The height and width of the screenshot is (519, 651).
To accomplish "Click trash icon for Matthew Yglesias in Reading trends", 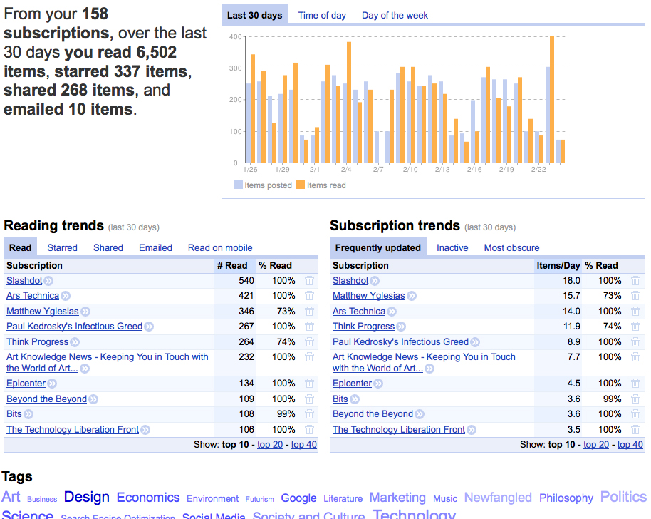I will tap(309, 312).
